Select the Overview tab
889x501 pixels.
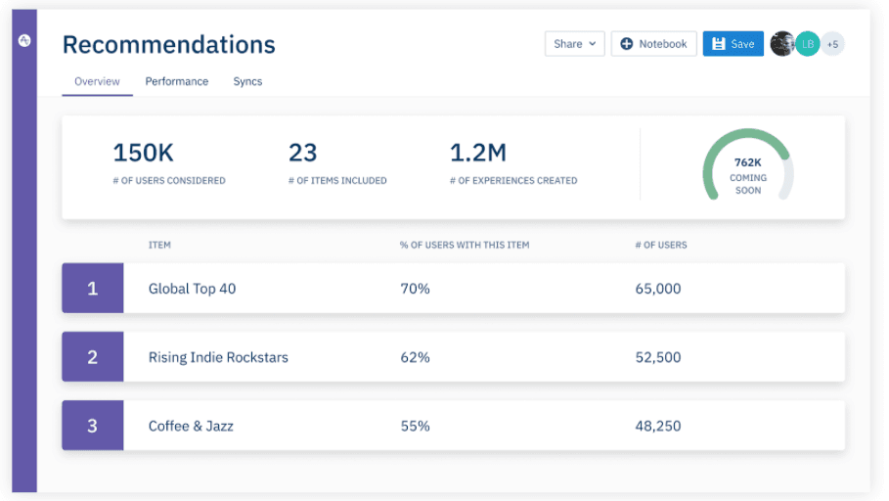coord(97,81)
